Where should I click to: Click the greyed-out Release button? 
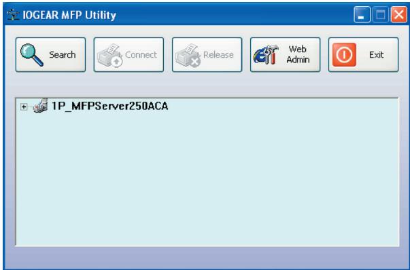(x=207, y=54)
